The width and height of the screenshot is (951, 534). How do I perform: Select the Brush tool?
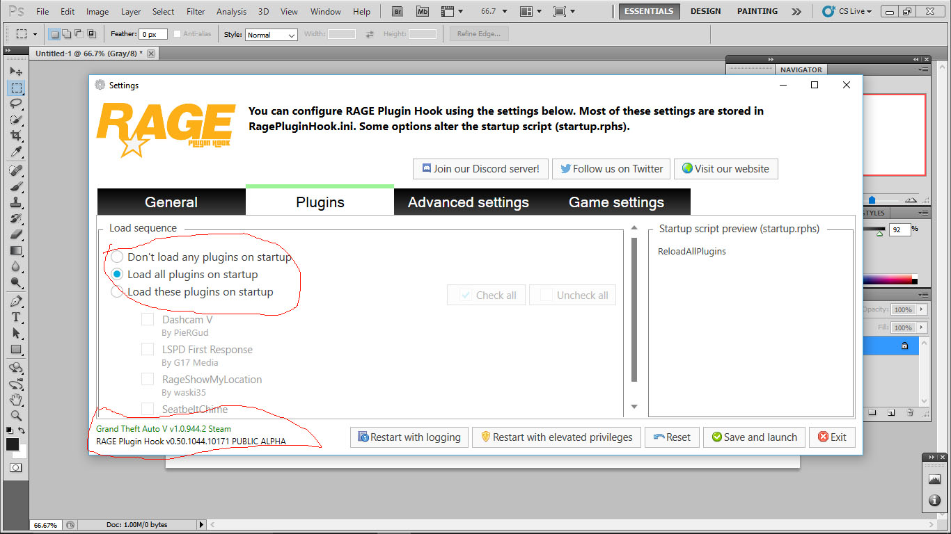(x=15, y=186)
